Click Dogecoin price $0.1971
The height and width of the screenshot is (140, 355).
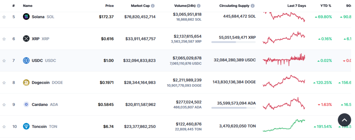click(107, 83)
